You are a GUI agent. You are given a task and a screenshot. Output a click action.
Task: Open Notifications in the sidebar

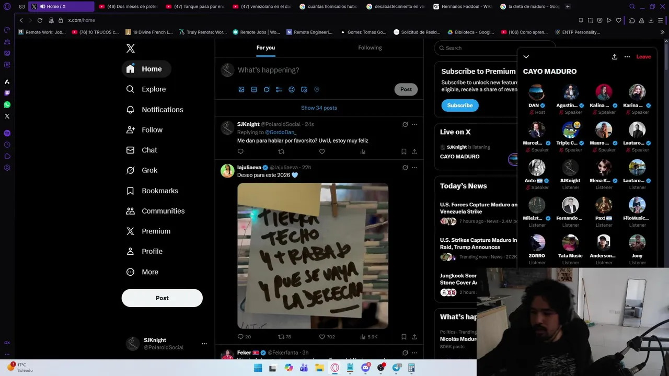(x=155, y=110)
